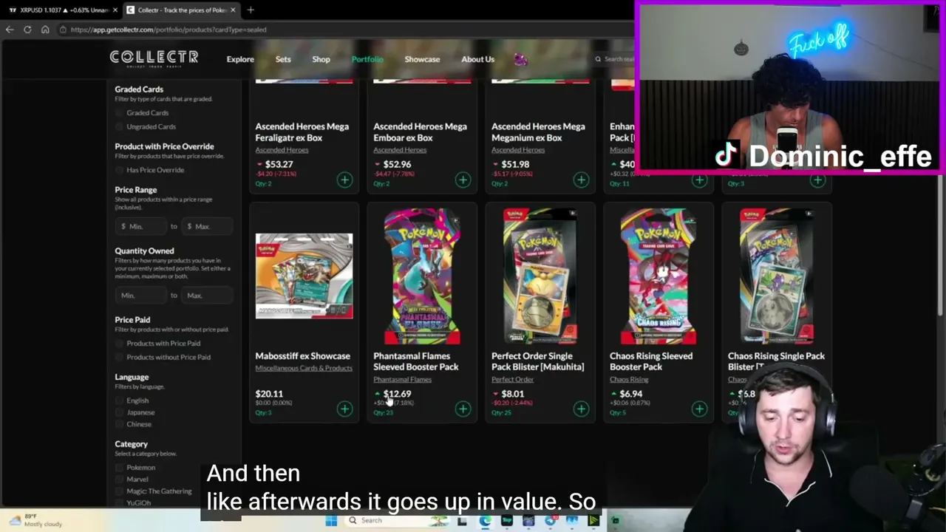The image size is (946, 532).
Task: Click the browser address bar URL
Action: click(x=169, y=30)
